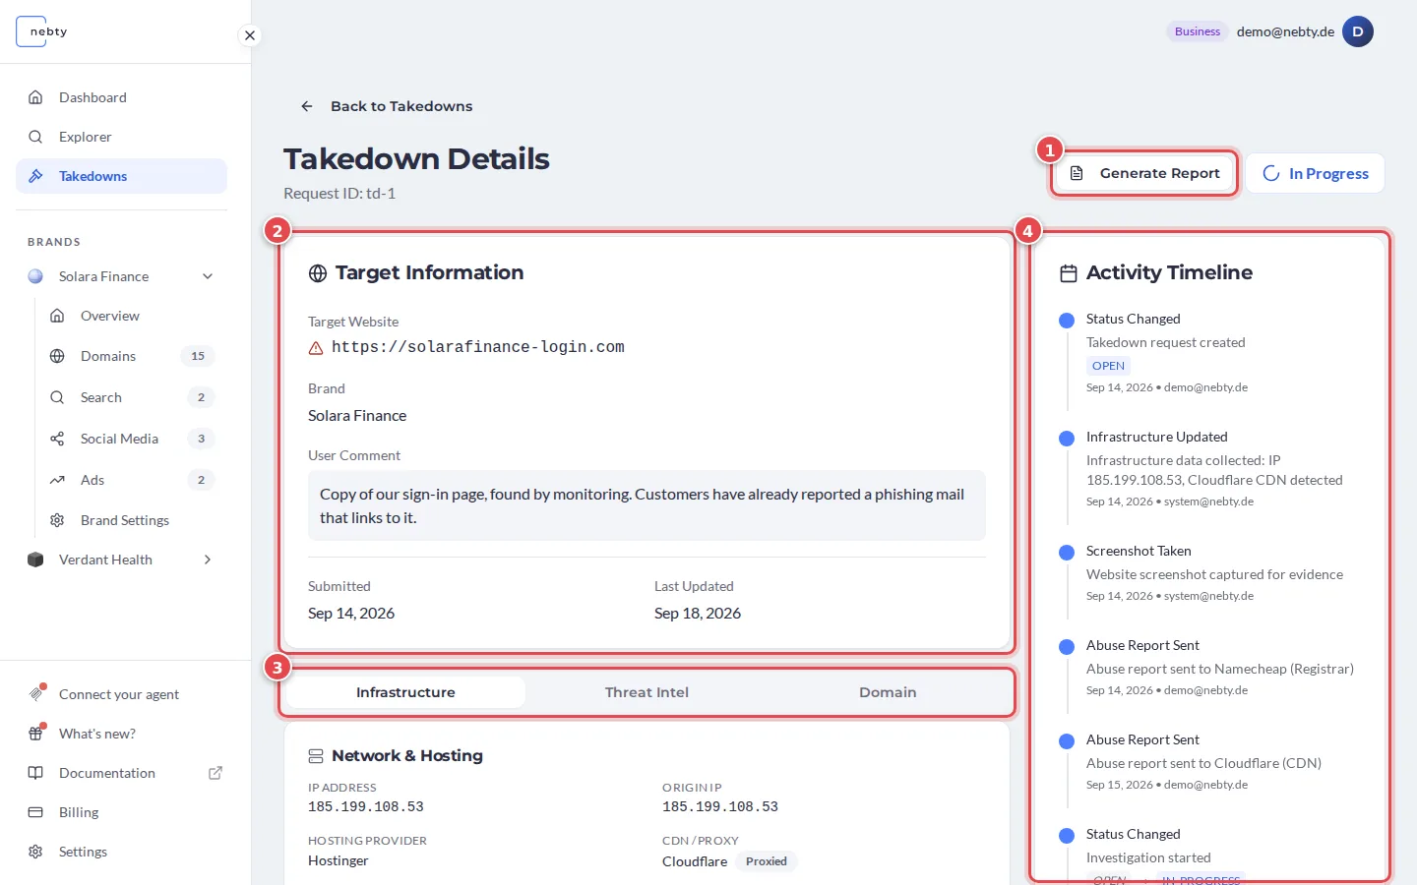Click the IP address 185.199.108.53 value

tap(366, 806)
